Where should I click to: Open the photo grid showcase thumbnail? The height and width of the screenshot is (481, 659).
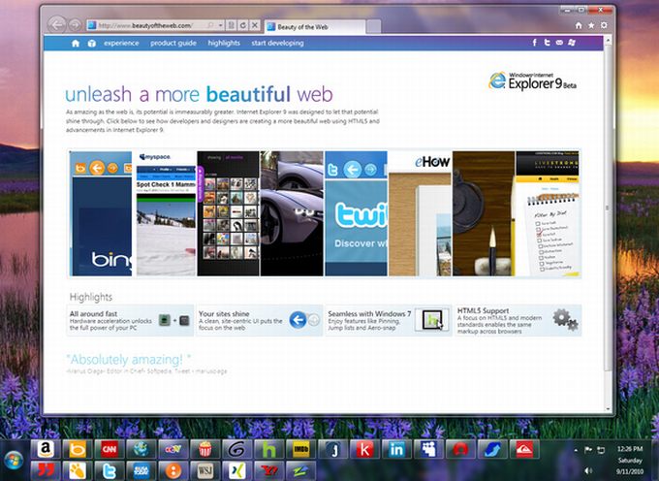(x=228, y=213)
